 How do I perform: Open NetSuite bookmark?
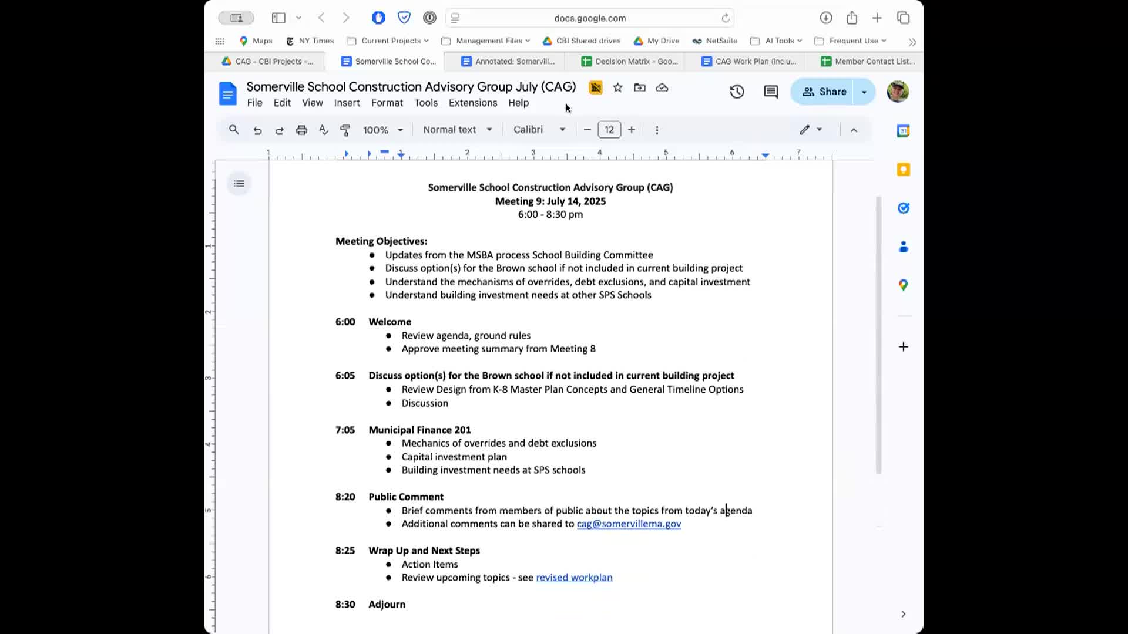coord(714,41)
